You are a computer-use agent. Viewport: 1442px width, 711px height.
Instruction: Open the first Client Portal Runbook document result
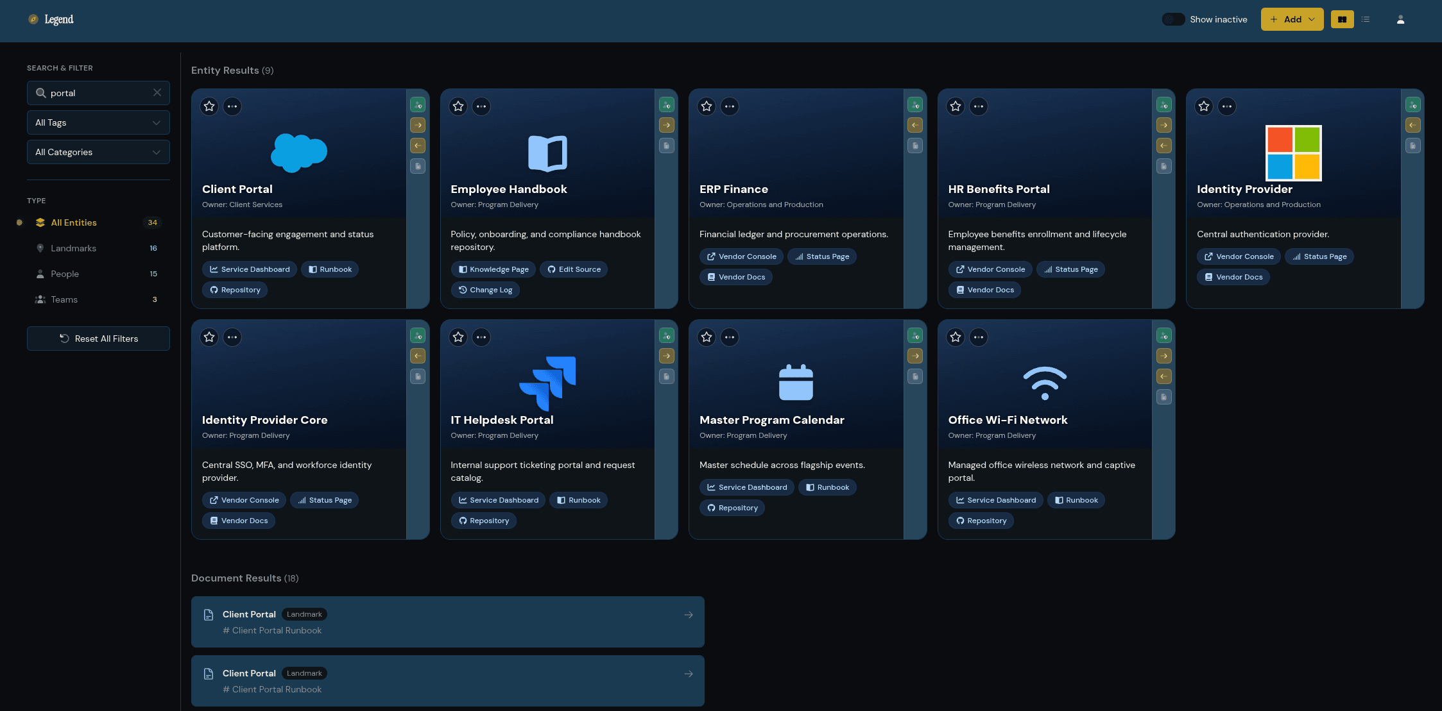447,622
